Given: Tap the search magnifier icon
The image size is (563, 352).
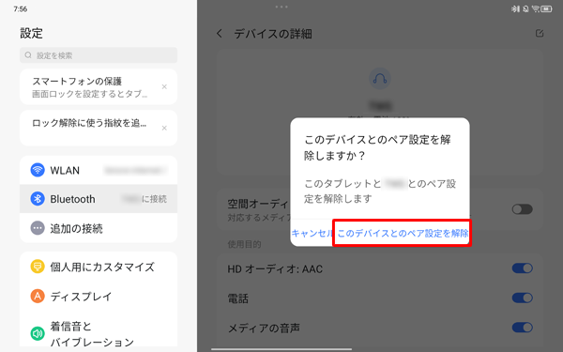Looking at the screenshot, I should point(28,55).
